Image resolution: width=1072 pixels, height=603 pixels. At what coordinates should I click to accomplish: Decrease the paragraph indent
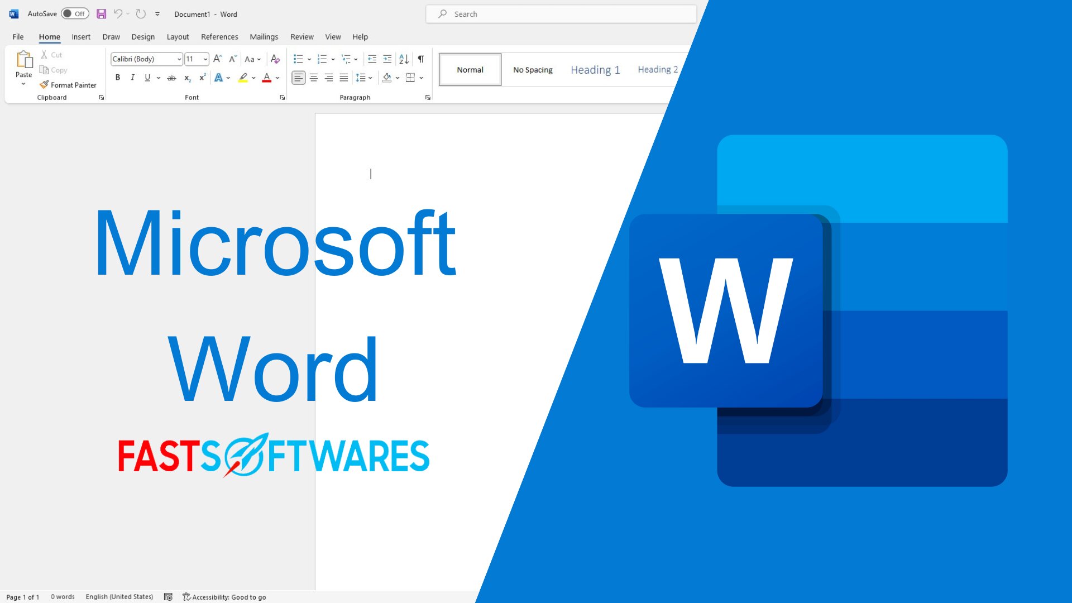(x=372, y=59)
